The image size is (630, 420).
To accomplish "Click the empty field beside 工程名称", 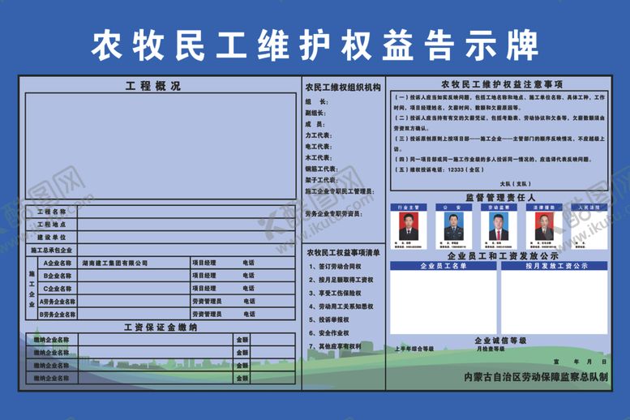I will [x=185, y=212].
